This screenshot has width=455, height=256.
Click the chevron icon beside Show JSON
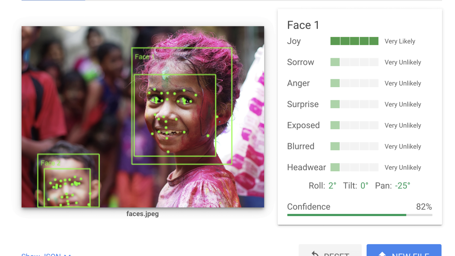click(x=67, y=255)
